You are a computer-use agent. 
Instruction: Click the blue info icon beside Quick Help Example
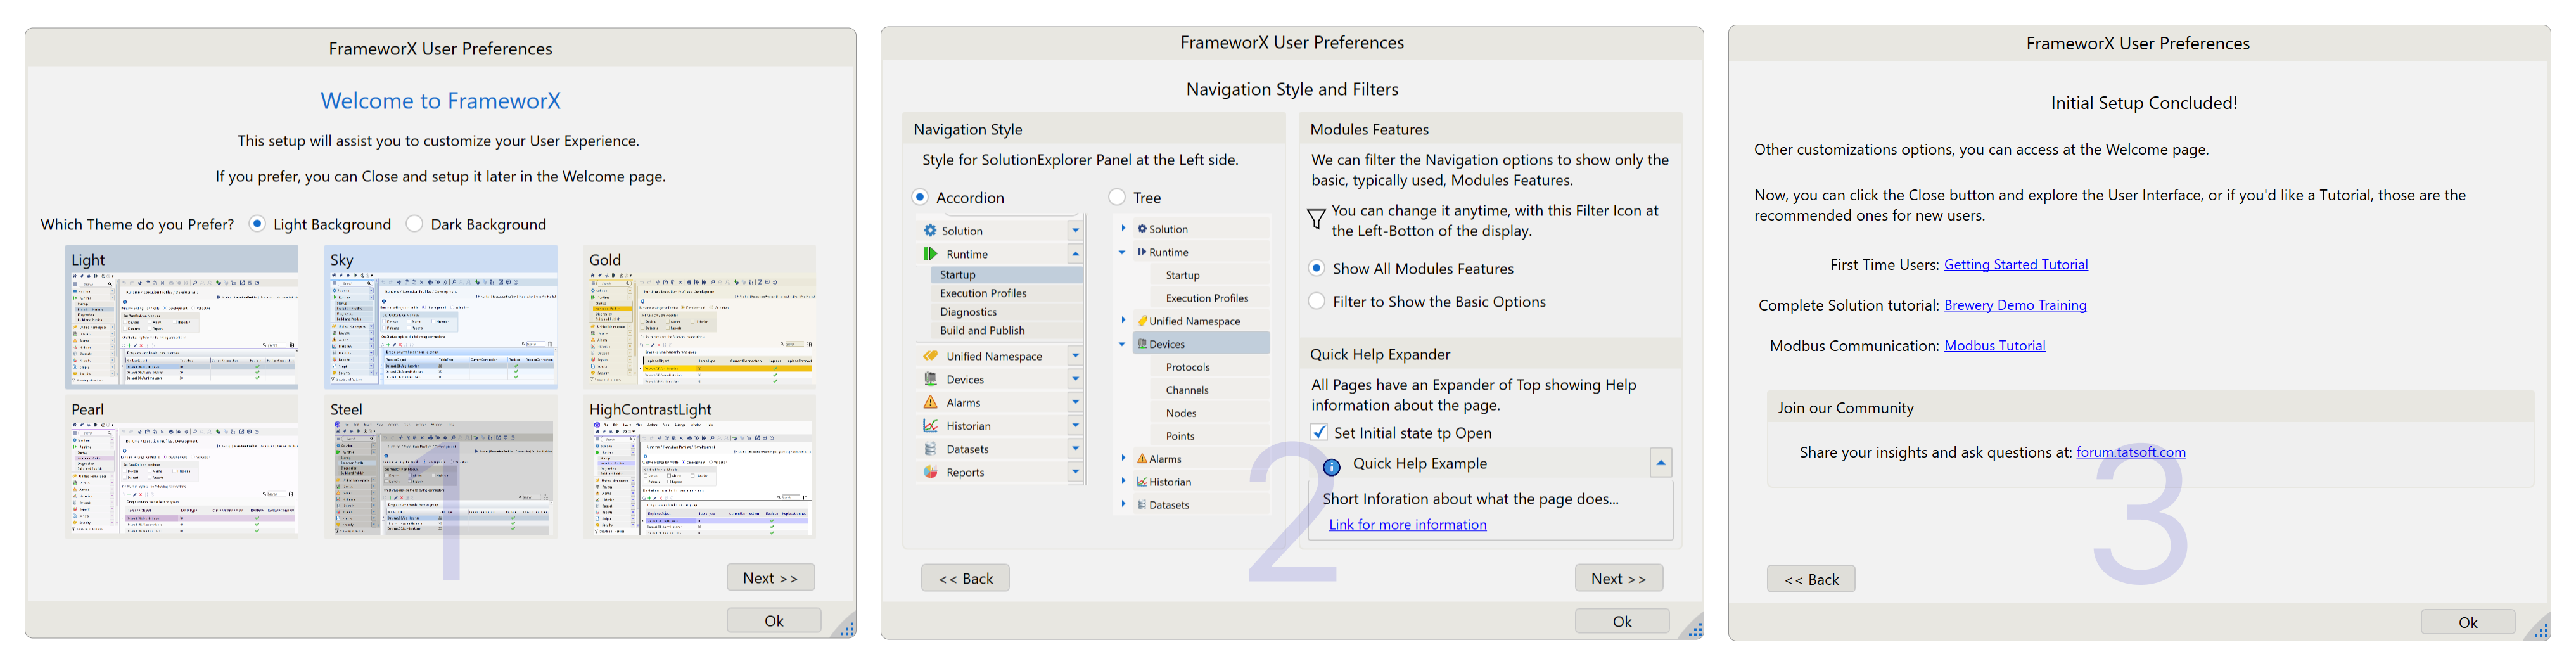pyautogui.click(x=1331, y=466)
